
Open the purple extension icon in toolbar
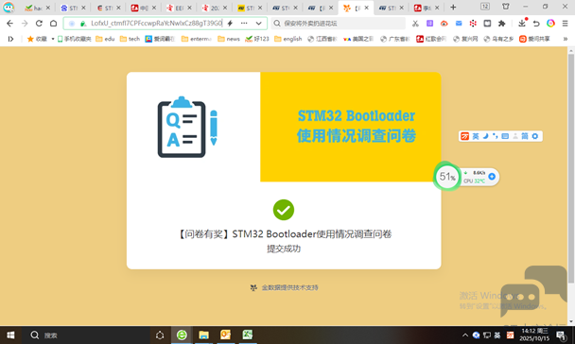click(429, 24)
